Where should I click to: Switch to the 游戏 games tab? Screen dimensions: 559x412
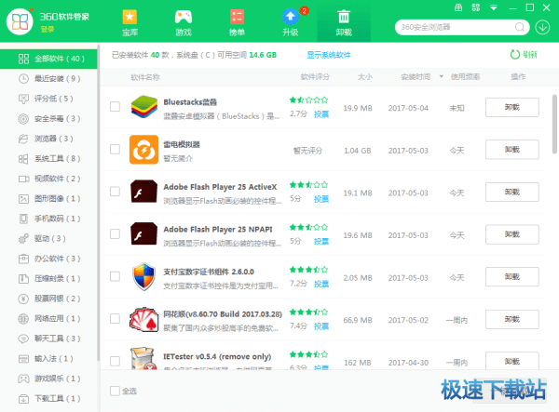(184, 22)
